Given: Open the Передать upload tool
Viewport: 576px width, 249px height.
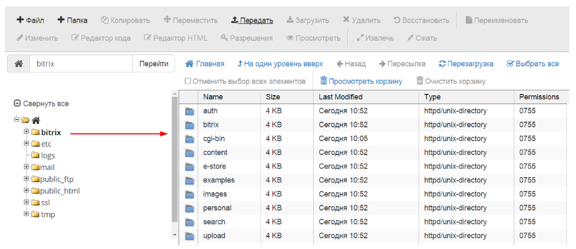Looking at the screenshot, I should tap(252, 20).
